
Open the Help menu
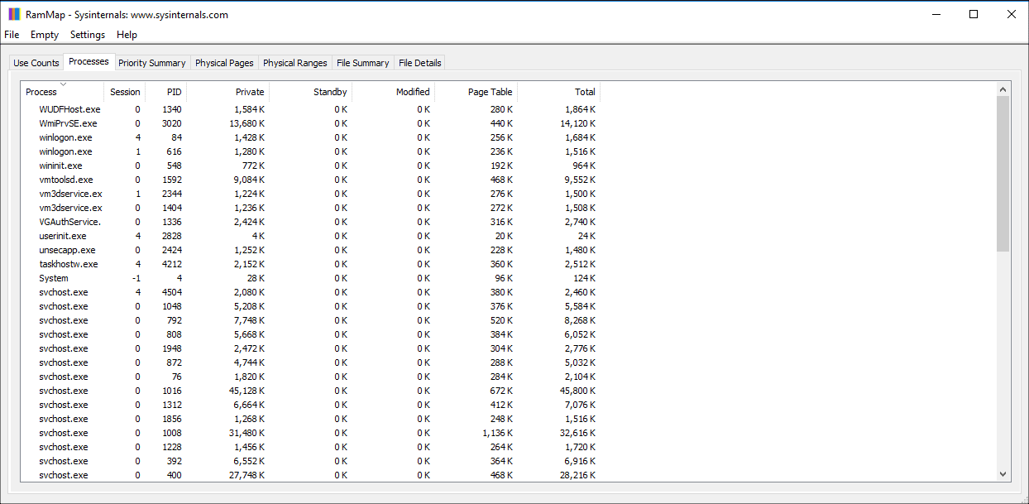pos(127,35)
